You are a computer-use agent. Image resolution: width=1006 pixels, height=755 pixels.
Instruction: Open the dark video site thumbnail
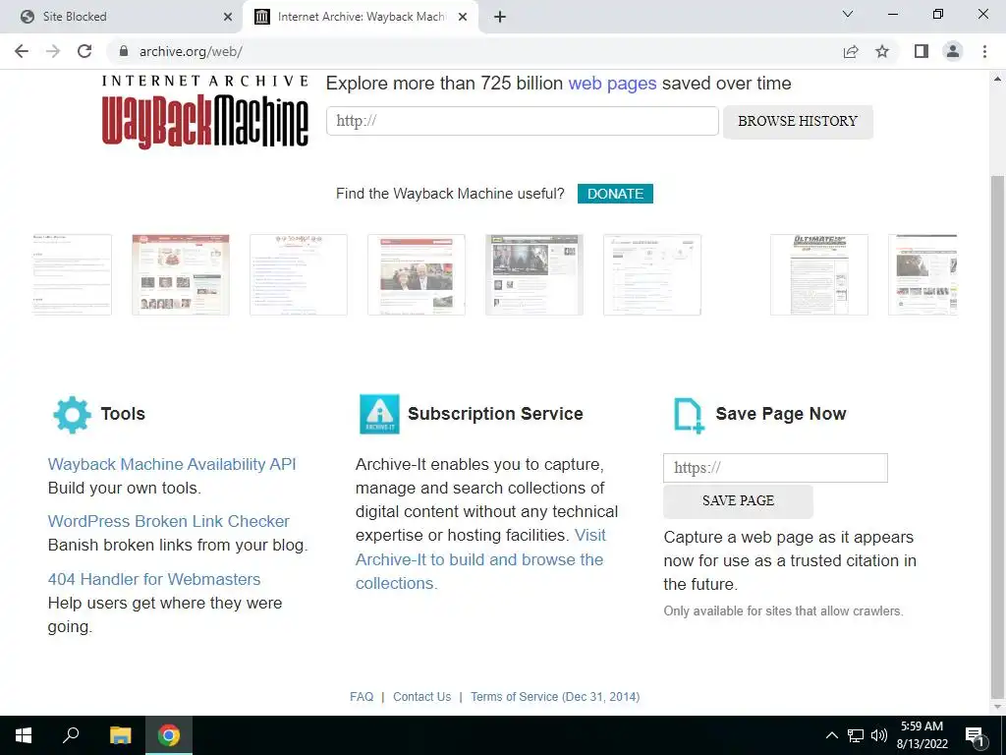pos(533,275)
